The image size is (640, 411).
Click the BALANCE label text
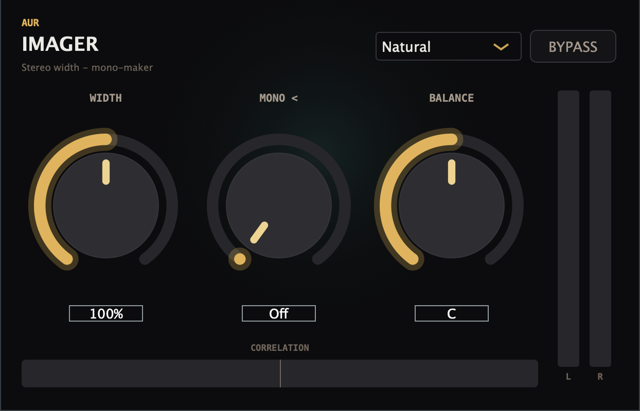point(452,98)
